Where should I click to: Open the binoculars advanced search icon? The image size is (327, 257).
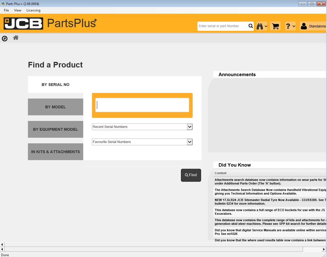point(261,26)
